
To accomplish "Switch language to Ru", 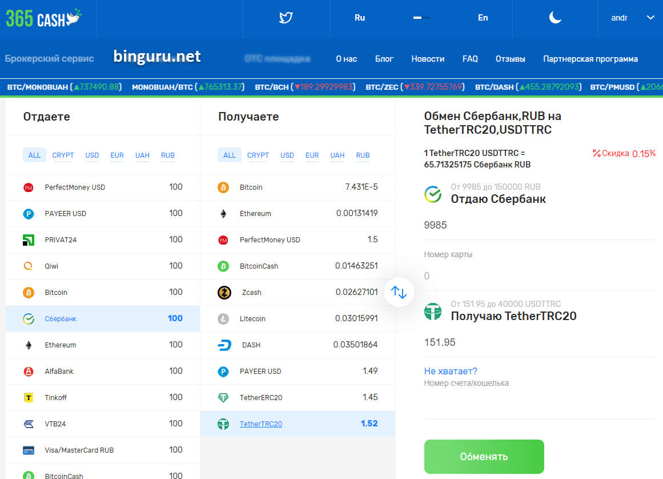I will [360, 18].
